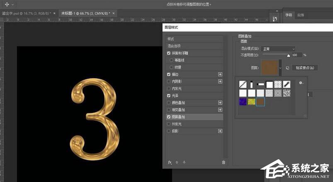Click the move effect up arrow
This screenshot has width=333, height=182.
click(177, 163)
